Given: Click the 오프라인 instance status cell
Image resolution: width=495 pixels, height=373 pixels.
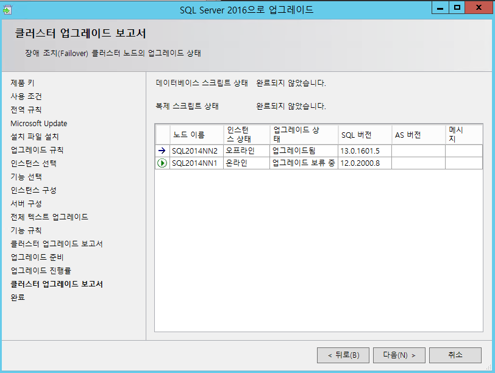Looking at the screenshot, I should pos(246,151).
